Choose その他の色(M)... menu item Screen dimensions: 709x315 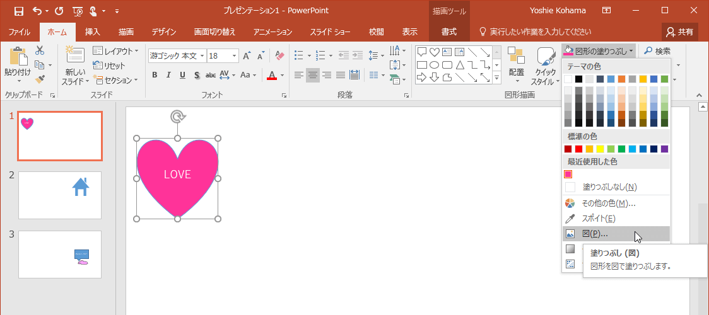616,203
